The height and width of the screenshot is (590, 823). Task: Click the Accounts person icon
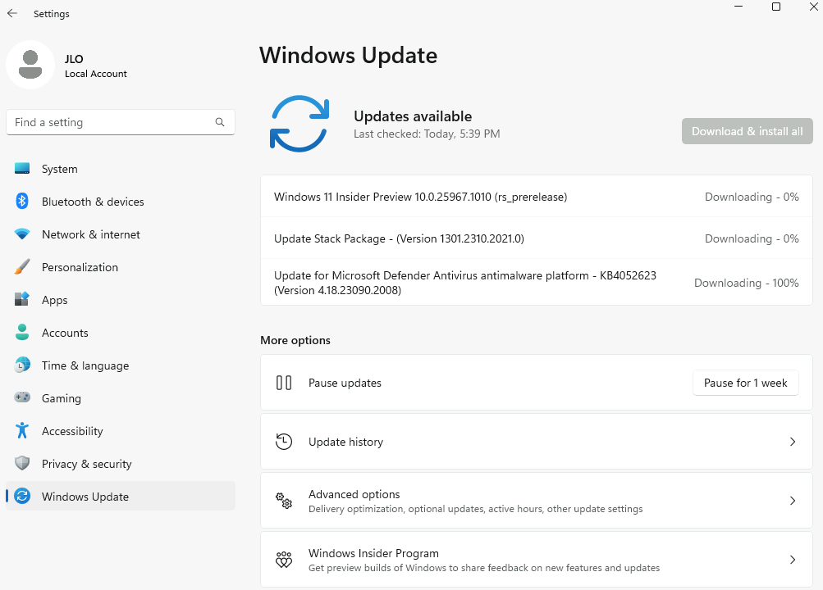coord(22,332)
